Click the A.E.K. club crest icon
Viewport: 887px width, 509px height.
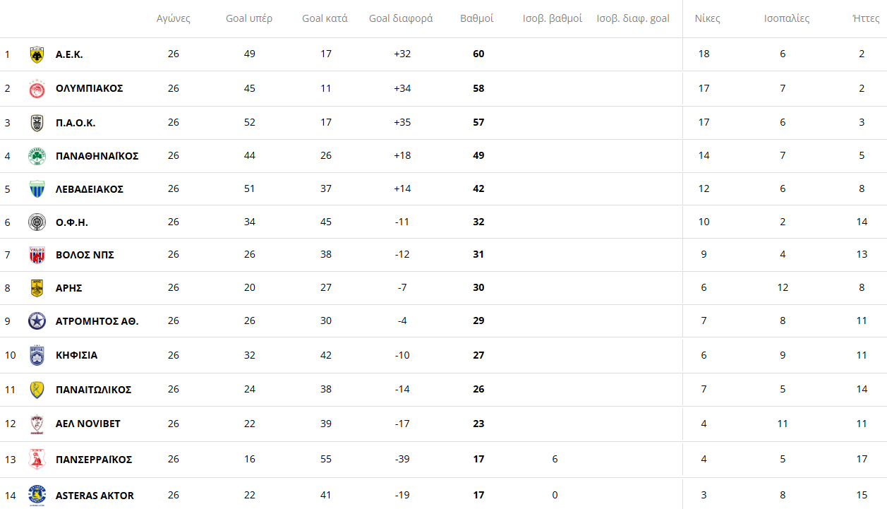[37, 54]
